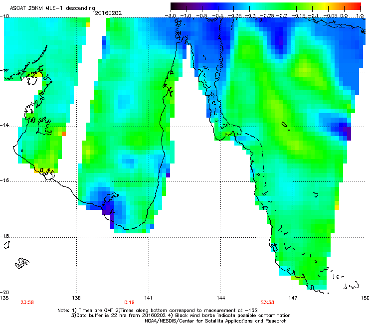Screen dimensions: 369x324
Task: Click the red '0:19' pass time
Action: [129, 303]
